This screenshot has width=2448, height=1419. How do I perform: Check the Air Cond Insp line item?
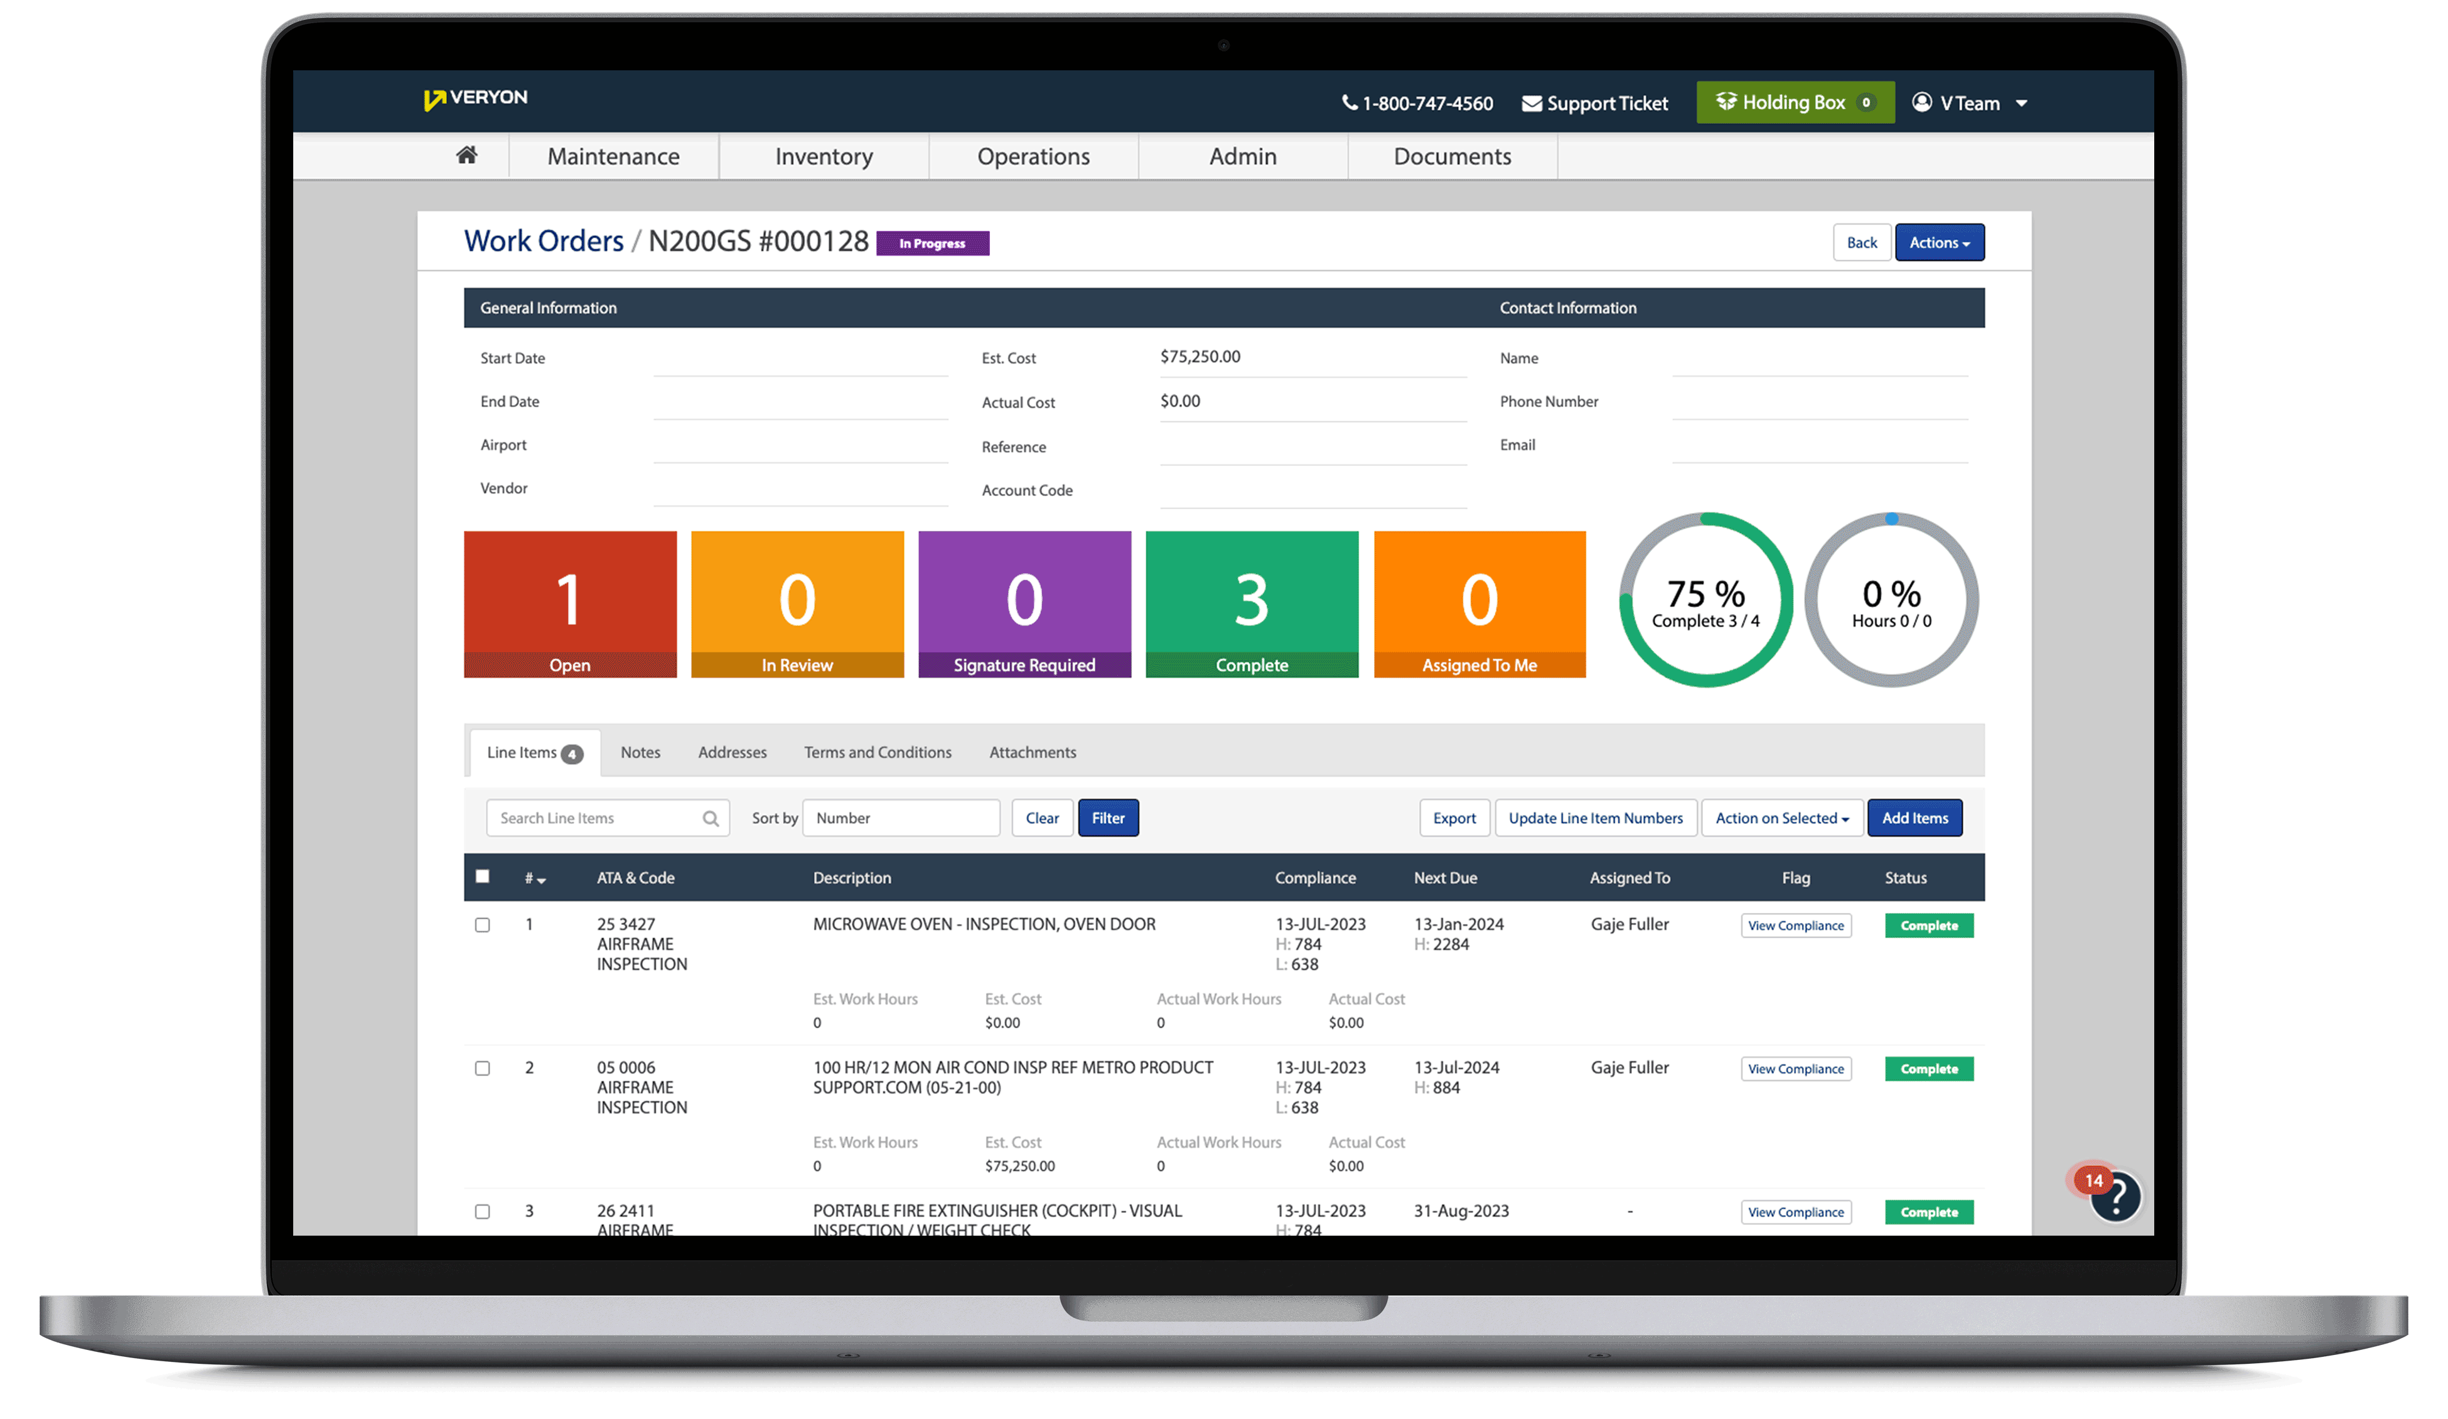[x=483, y=1068]
